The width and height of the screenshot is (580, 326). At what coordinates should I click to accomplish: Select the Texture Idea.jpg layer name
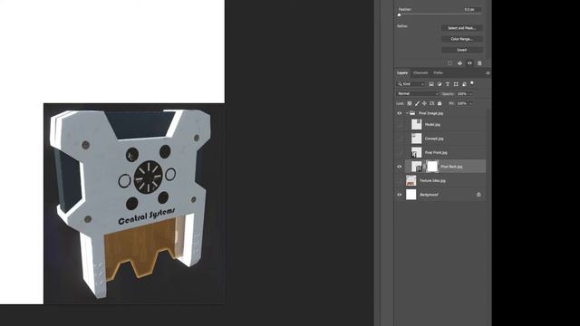tap(432, 181)
